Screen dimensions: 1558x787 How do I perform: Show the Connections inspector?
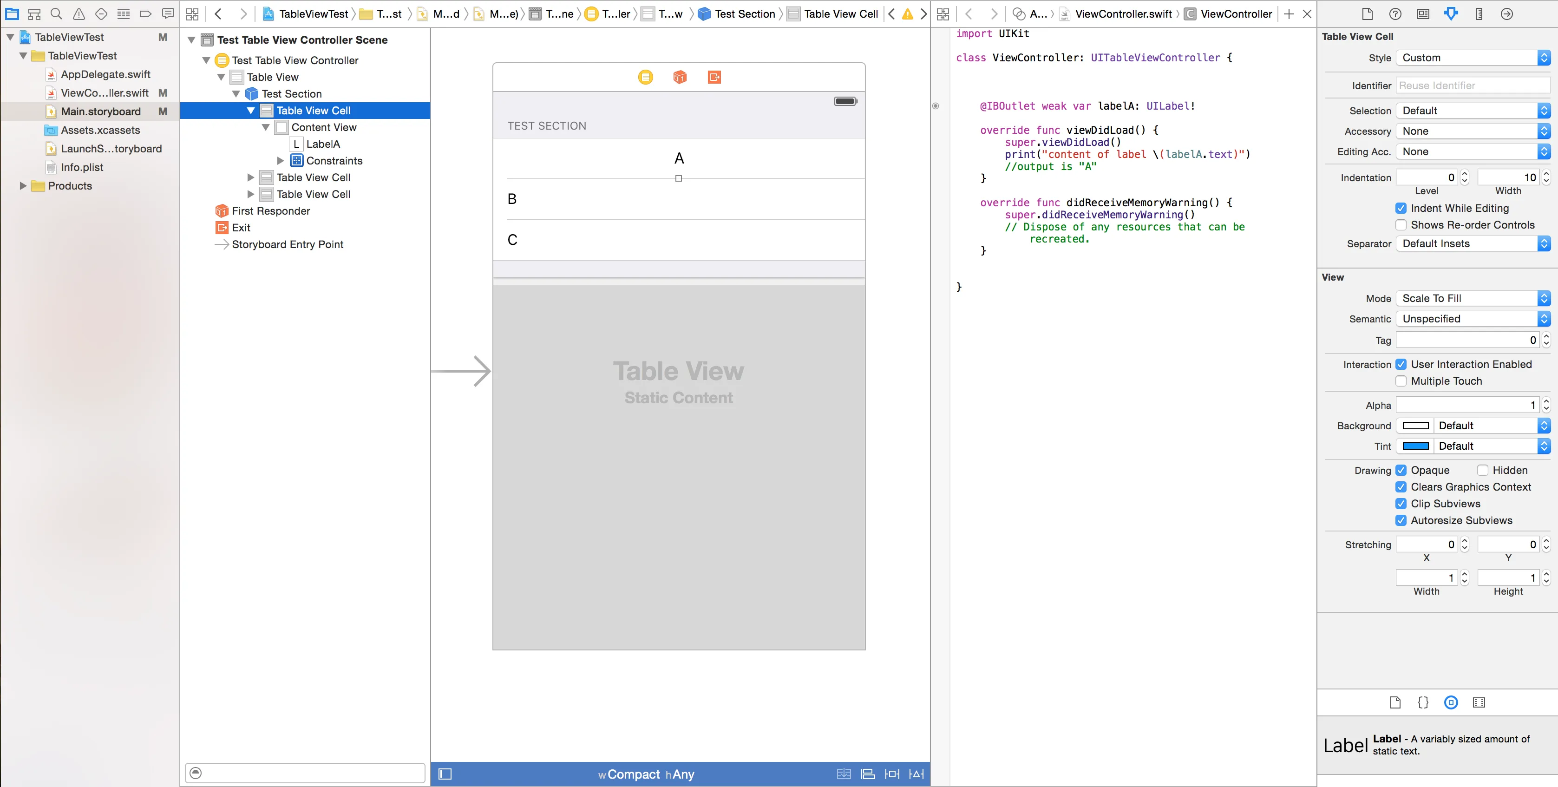coord(1506,14)
